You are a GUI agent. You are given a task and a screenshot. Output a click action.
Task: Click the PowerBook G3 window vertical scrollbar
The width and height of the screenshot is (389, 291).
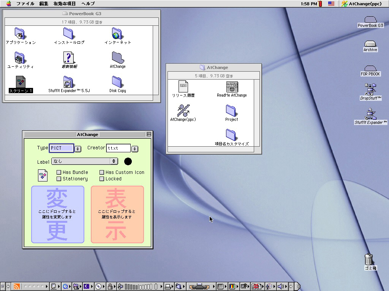[155, 60]
